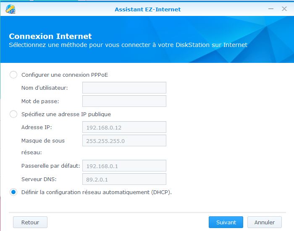Click the Connexion Internet heading
Image resolution: width=294 pixels, height=231 pixels.
50,36
